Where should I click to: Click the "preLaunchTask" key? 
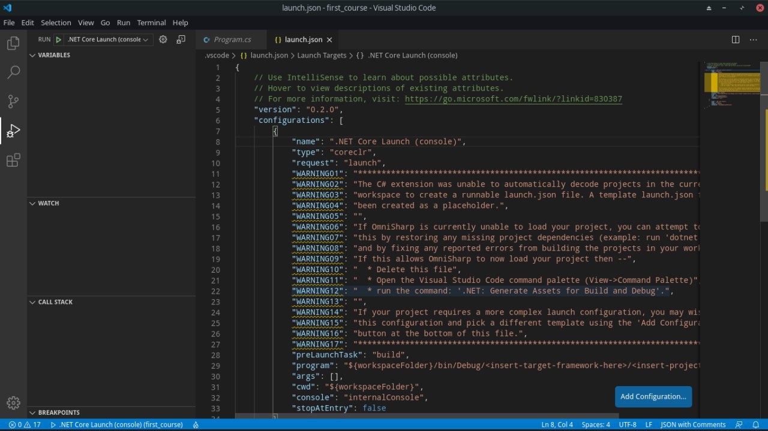pyautogui.click(x=327, y=355)
